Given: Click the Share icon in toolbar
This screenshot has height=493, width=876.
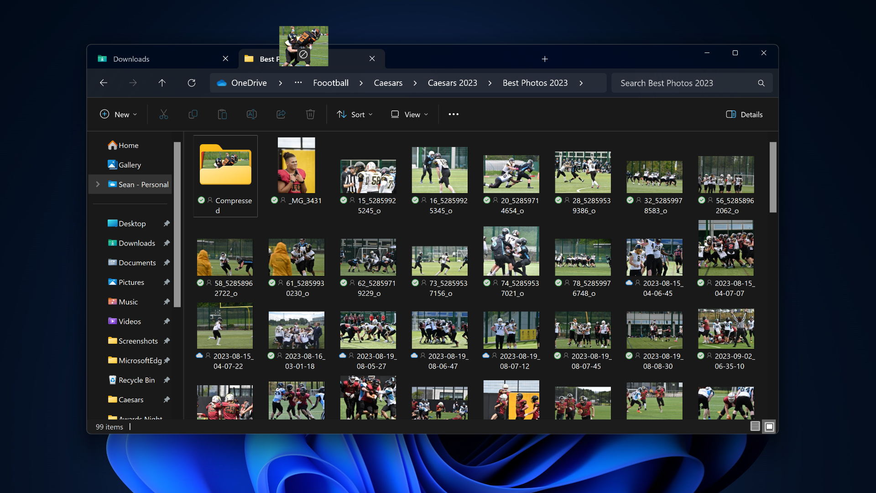Looking at the screenshot, I should [281, 115].
